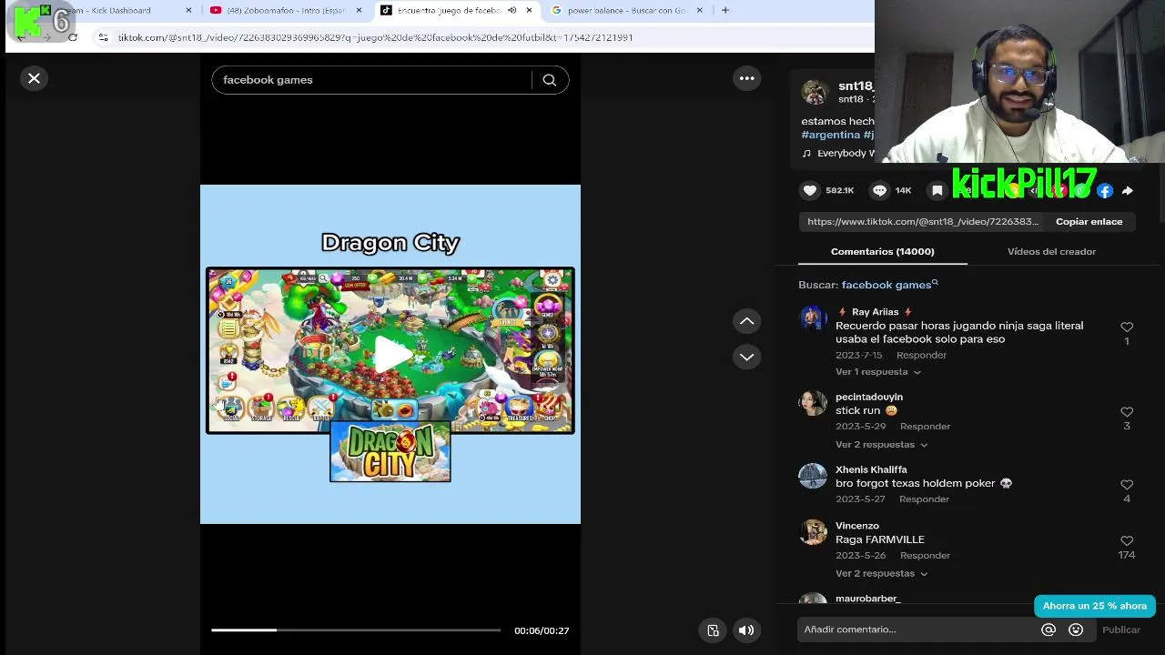Viewport: 1165px width, 655px height.
Task: Click Xhenis Khaliffa's avatar
Action: tap(813, 477)
